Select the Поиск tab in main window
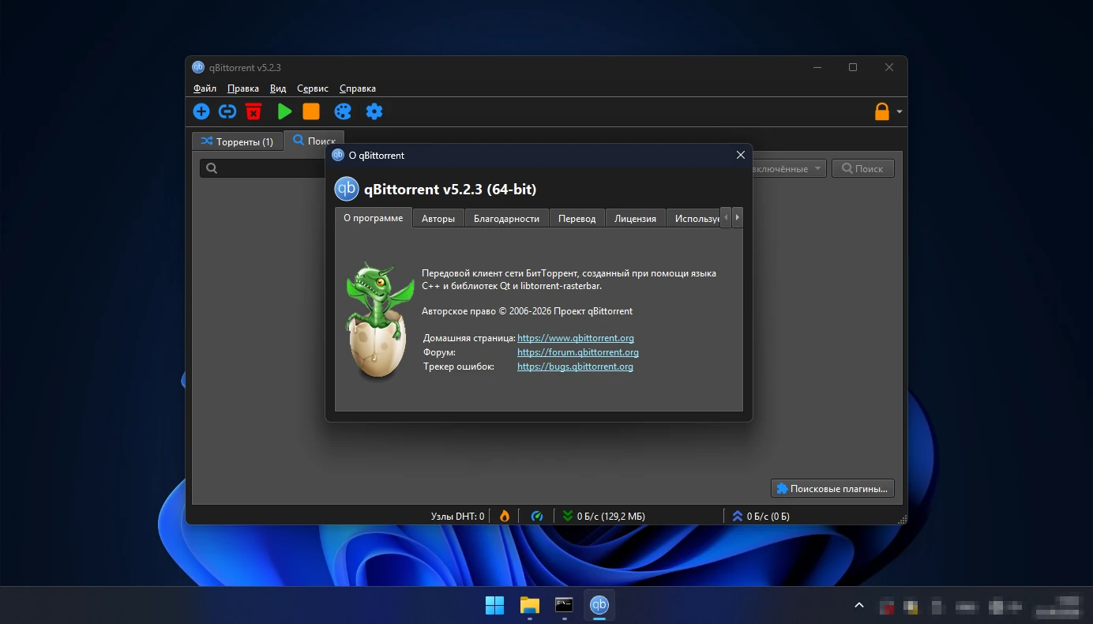Image resolution: width=1093 pixels, height=624 pixels. pyautogui.click(x=314, y=141)
